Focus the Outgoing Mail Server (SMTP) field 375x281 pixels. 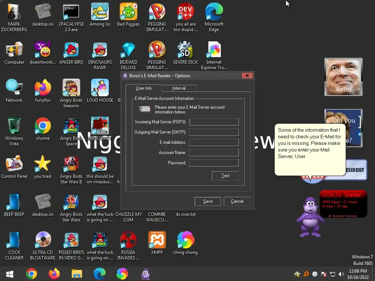point(214,132)
